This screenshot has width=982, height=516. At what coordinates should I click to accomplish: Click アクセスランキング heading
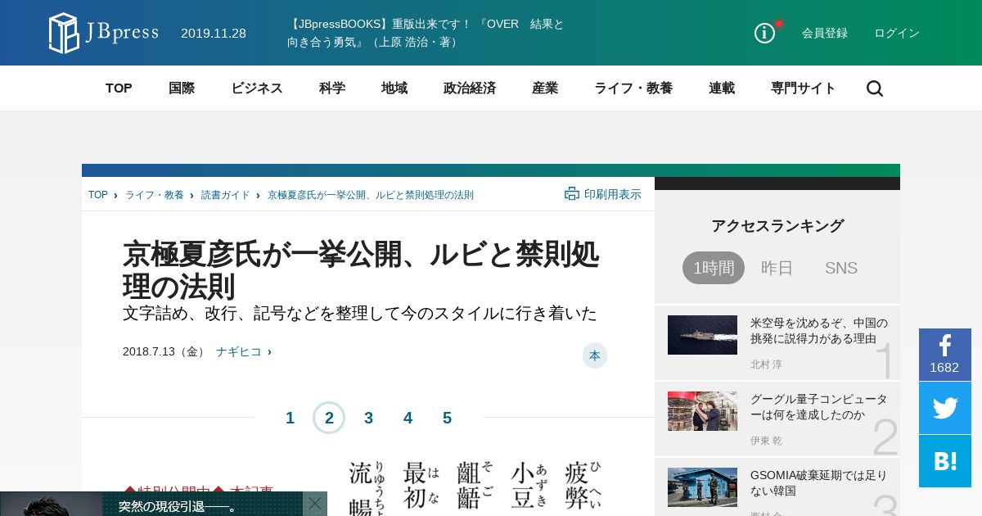tap(777, 226)
